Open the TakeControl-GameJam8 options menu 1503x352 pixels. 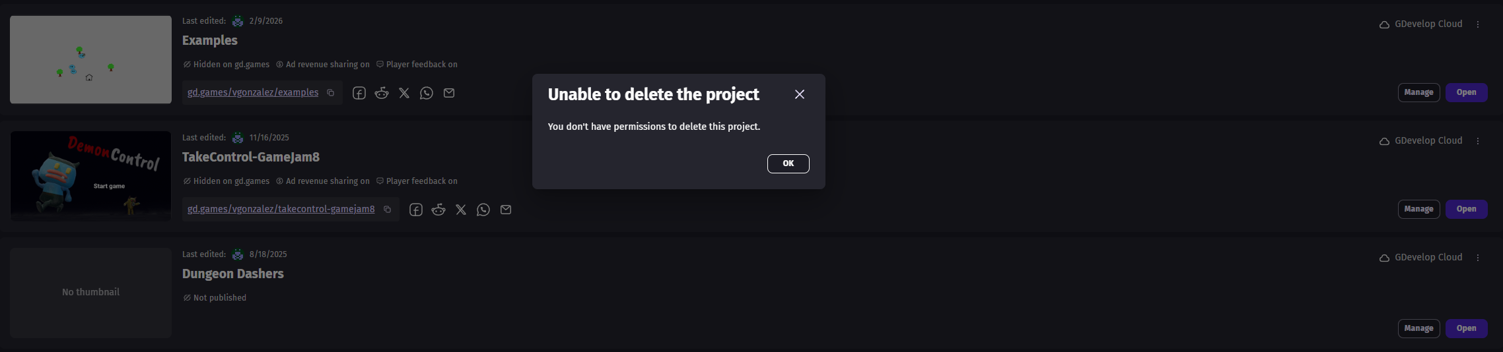[x=1478, y=141]
